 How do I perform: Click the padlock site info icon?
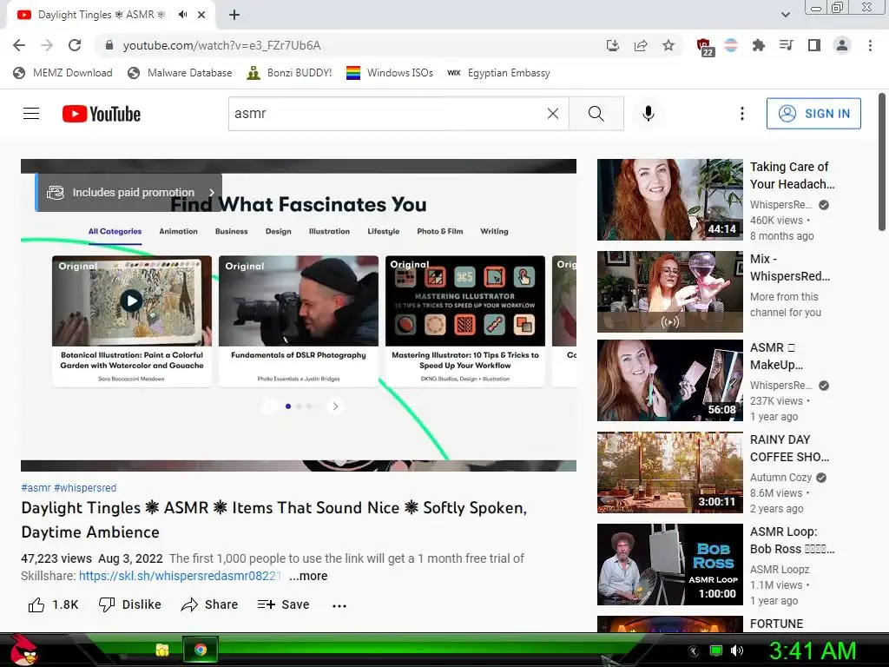click(x=109, y=45)
